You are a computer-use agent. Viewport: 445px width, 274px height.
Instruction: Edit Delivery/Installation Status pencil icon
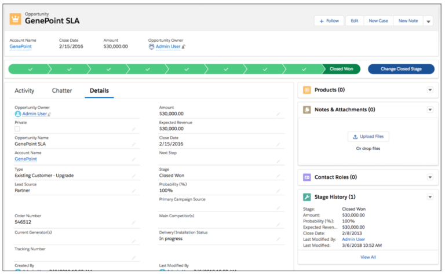point(278,239)
